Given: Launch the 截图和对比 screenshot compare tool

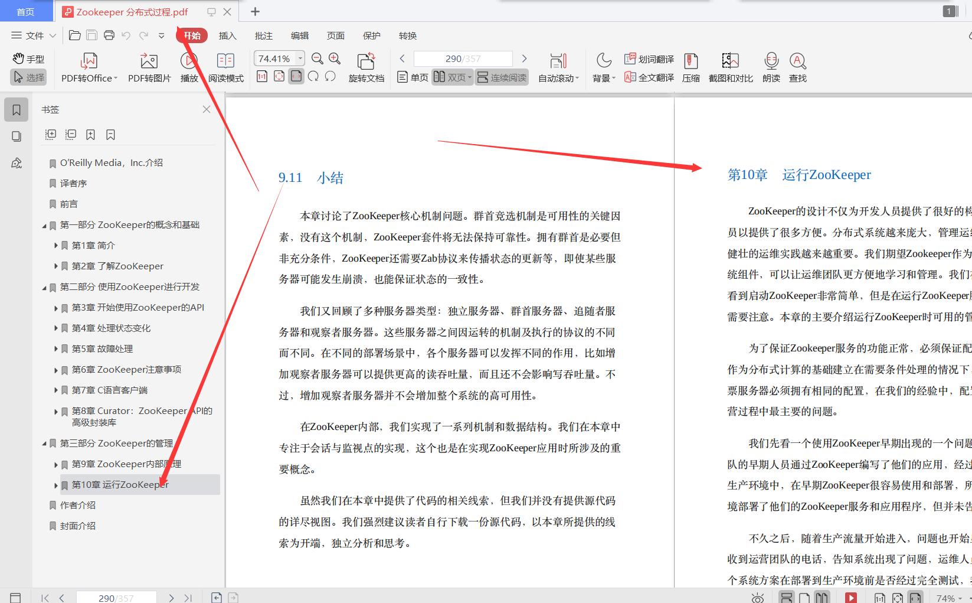Looking at the screenshot, I should [x=729, y=67].
